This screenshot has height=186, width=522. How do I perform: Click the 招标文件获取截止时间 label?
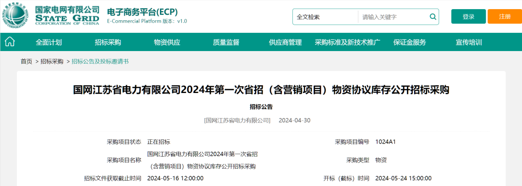click(x=113, y=178)
